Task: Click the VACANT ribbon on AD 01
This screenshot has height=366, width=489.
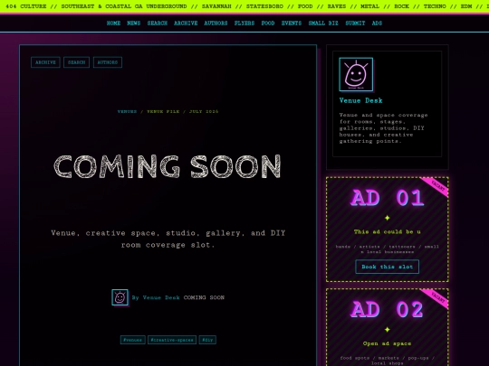Action: (x=437, y=185)
